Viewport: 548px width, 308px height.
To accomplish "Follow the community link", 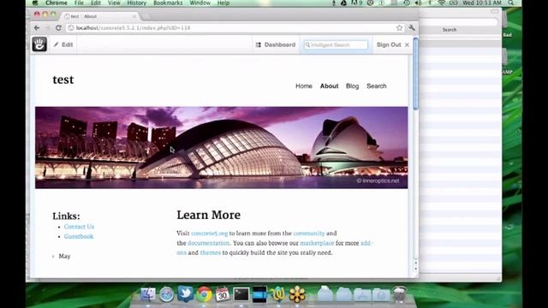I will [309, 234].
